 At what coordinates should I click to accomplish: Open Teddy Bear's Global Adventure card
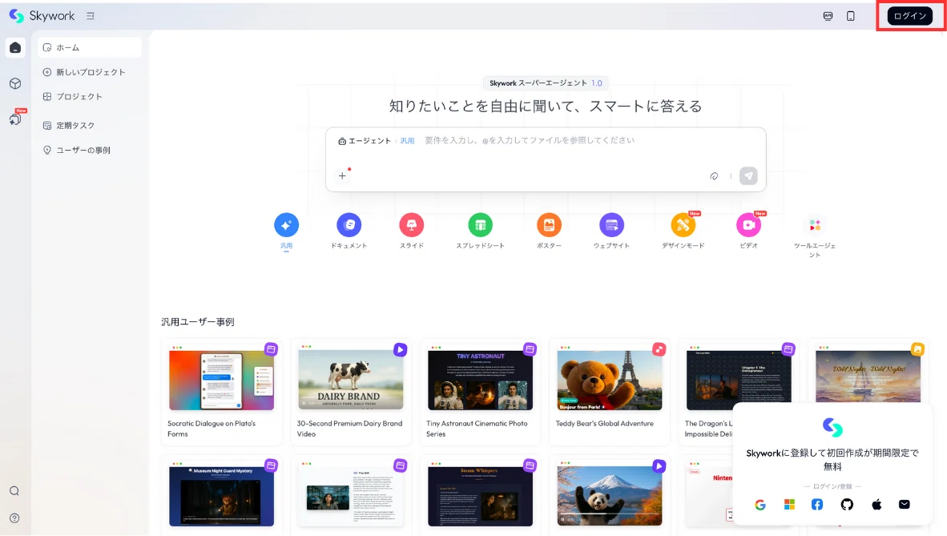click(610, 392)
